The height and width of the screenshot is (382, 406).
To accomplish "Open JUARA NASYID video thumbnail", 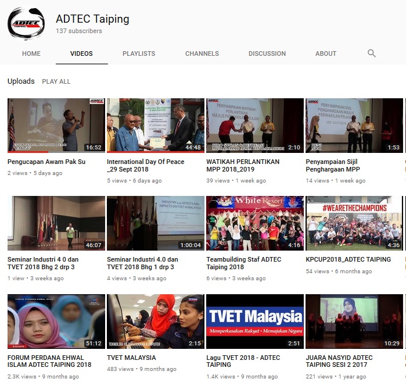I will click(354, 322).
